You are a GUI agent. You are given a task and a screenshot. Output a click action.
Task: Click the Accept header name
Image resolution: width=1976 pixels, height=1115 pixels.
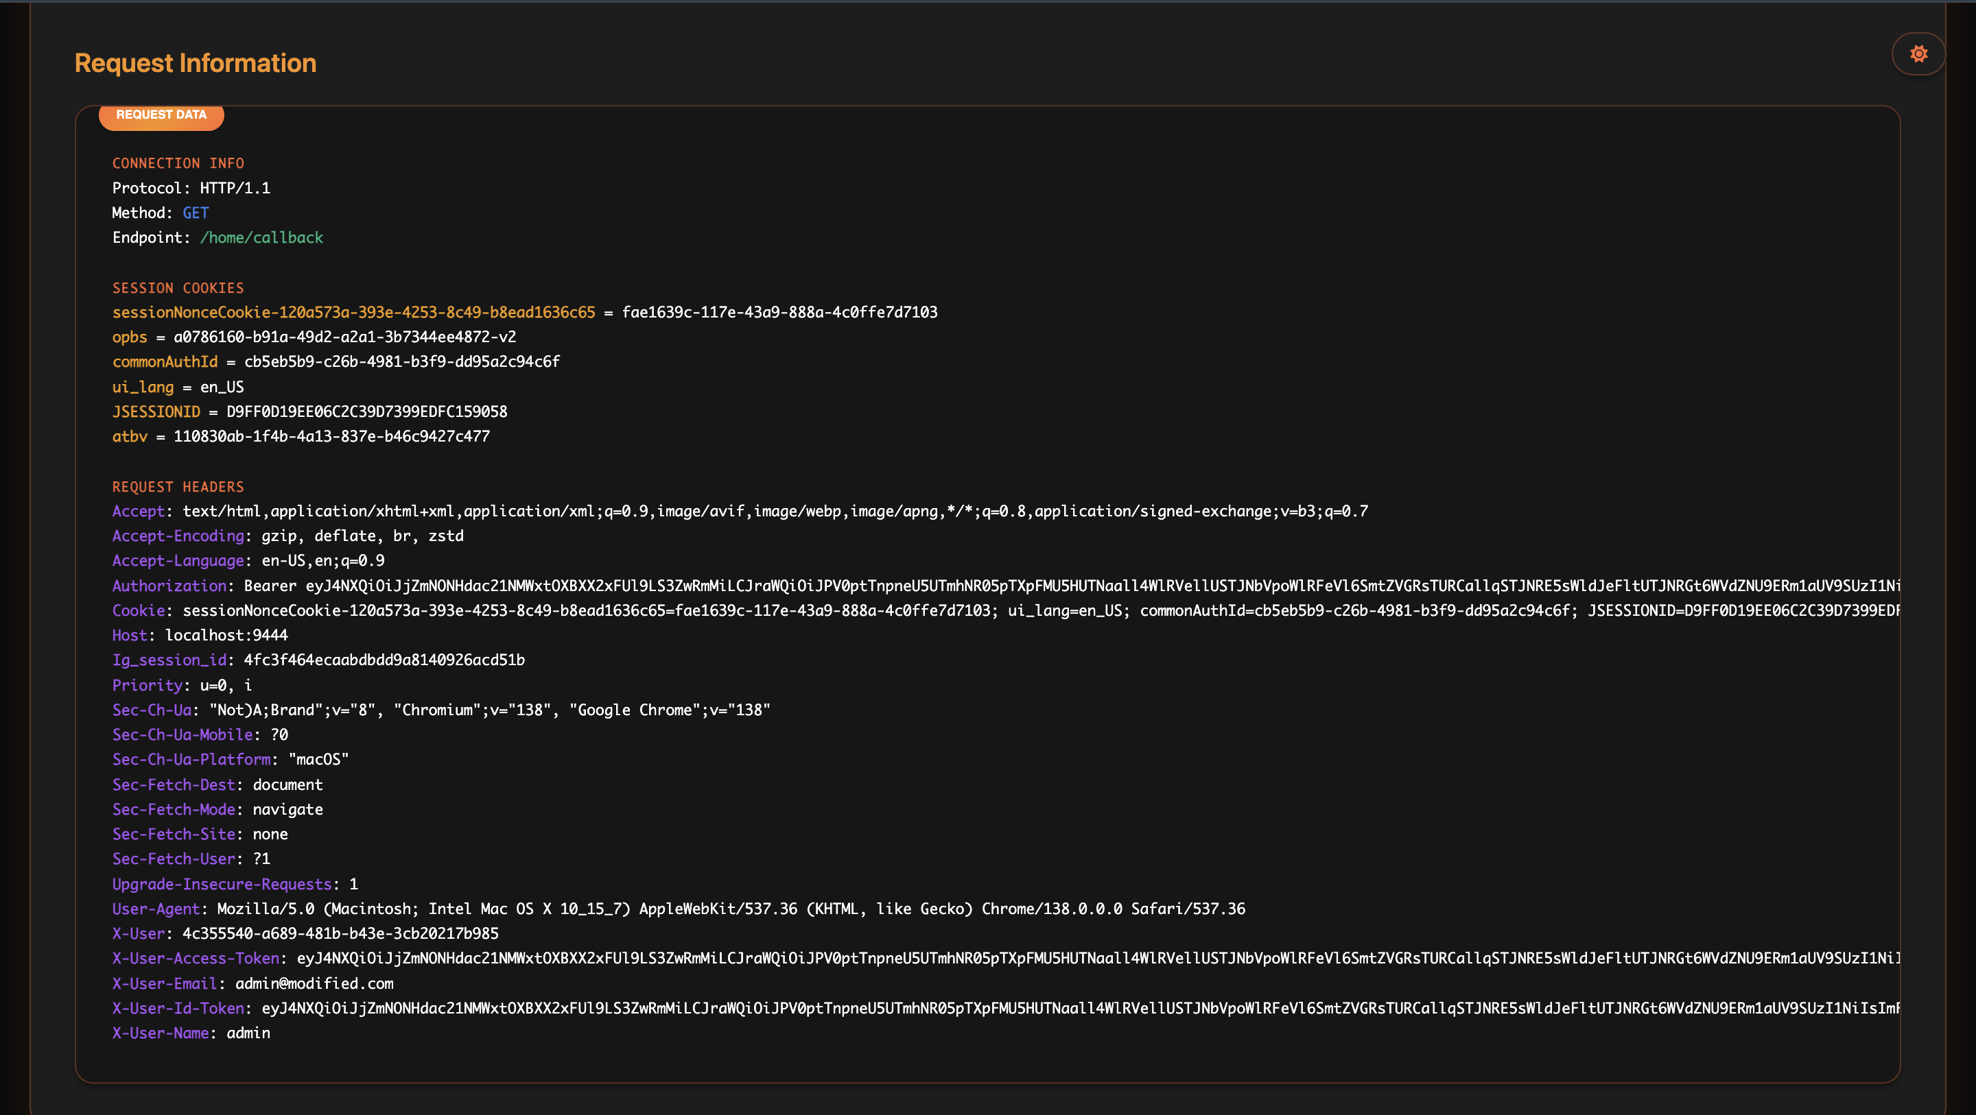(x=138, y=512)
